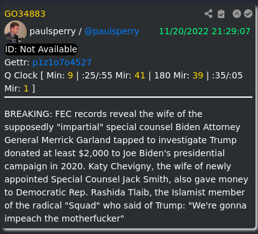Open the @paulsperry handle link

coord(111,32)
